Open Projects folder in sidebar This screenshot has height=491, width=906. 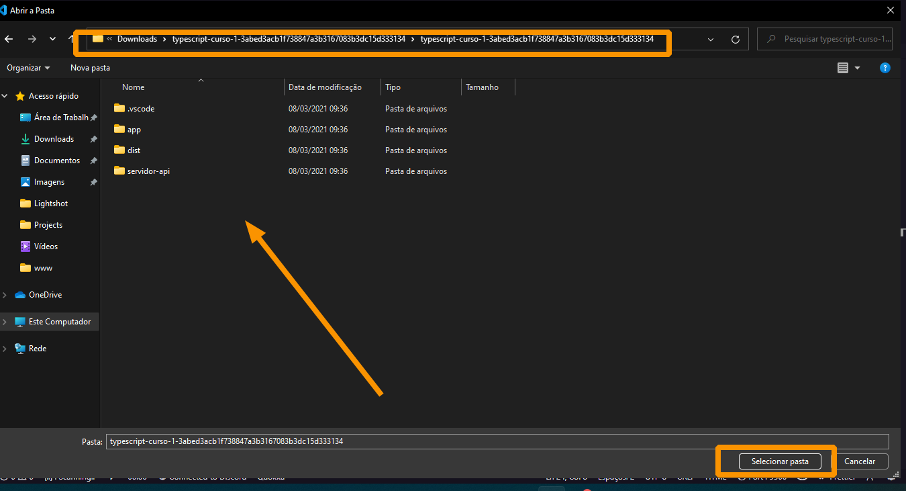48,225
